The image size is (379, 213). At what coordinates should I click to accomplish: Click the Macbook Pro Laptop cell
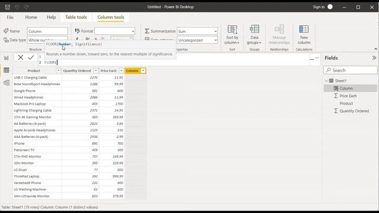click(x=37, y=104)
